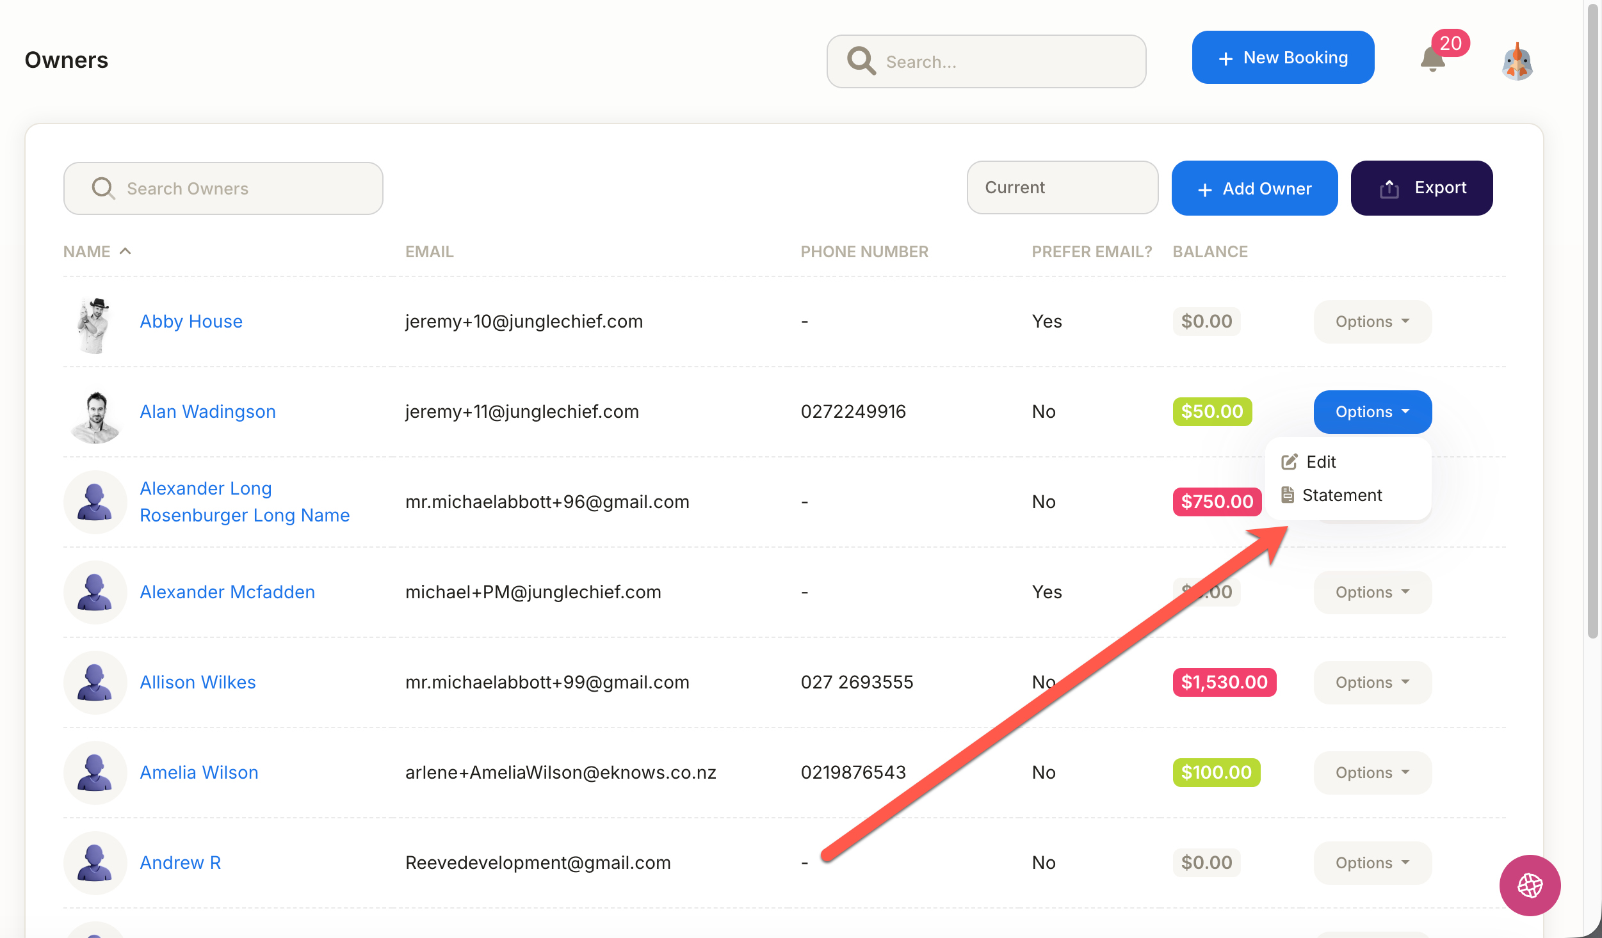Click the $750.00 red balance badge
The image size is (1602, 938).
[1216, 502]
